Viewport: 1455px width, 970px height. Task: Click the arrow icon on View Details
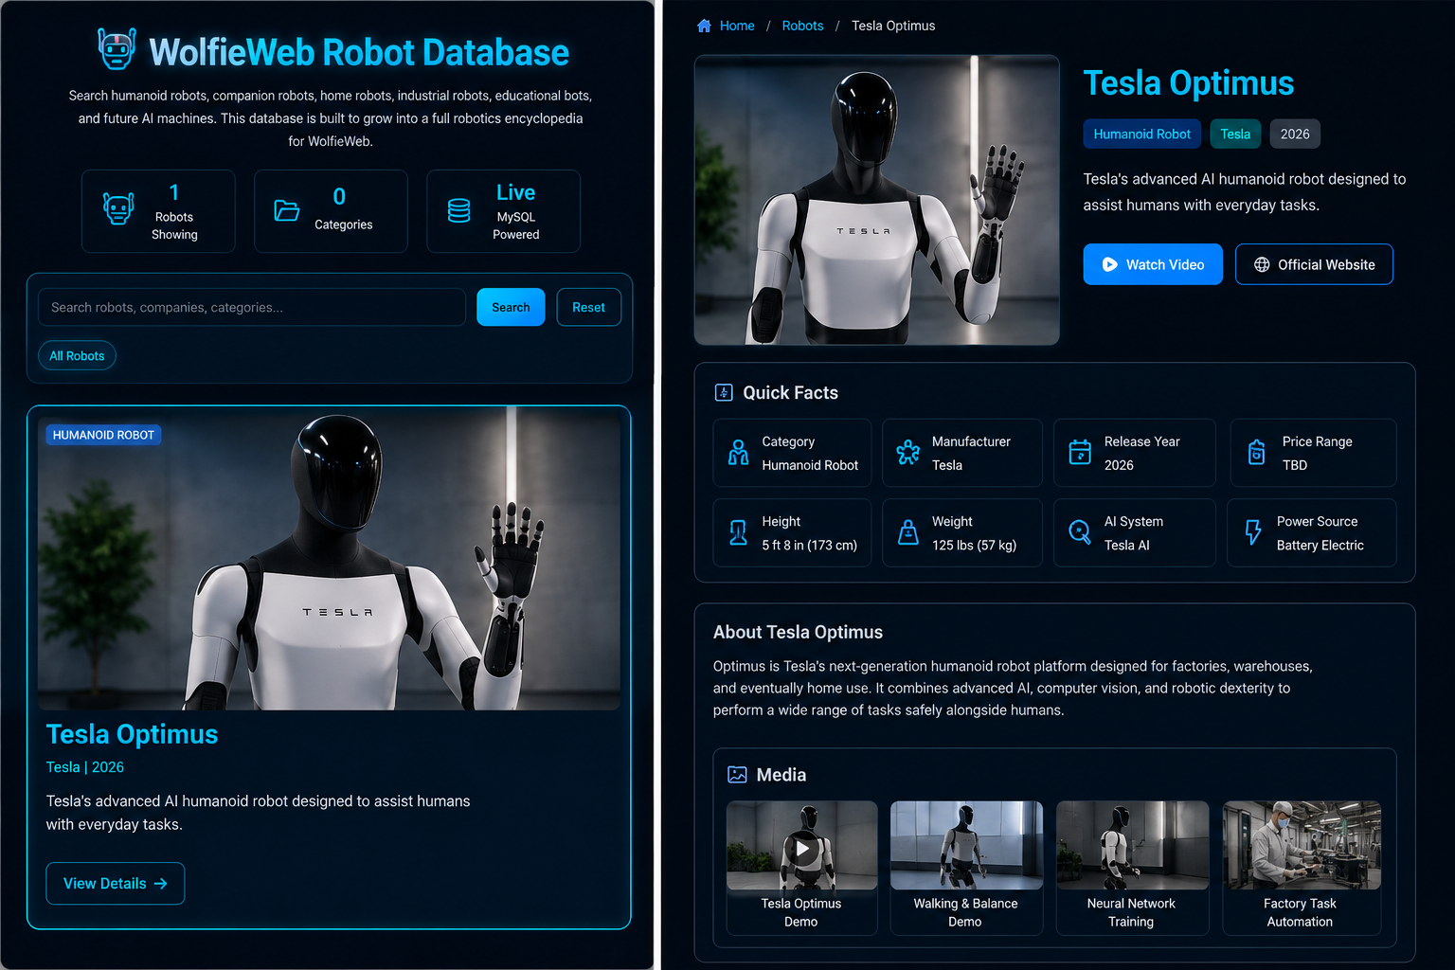point(161,884)
